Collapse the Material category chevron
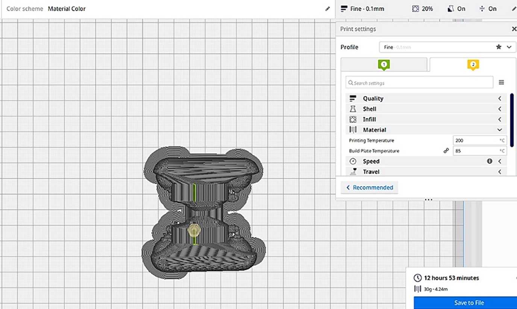The width and height of the screenshot is (517, 309). pyautogui.click(x=500, y=130)
